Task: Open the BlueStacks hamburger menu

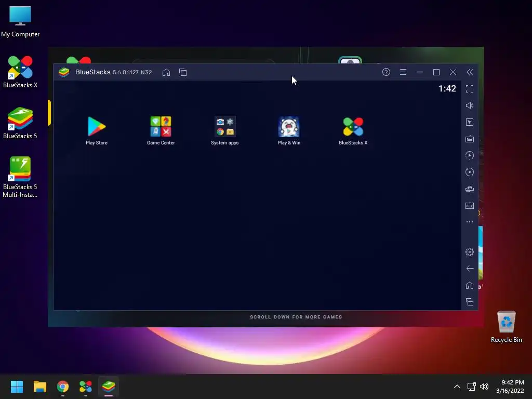Action: 403,72
